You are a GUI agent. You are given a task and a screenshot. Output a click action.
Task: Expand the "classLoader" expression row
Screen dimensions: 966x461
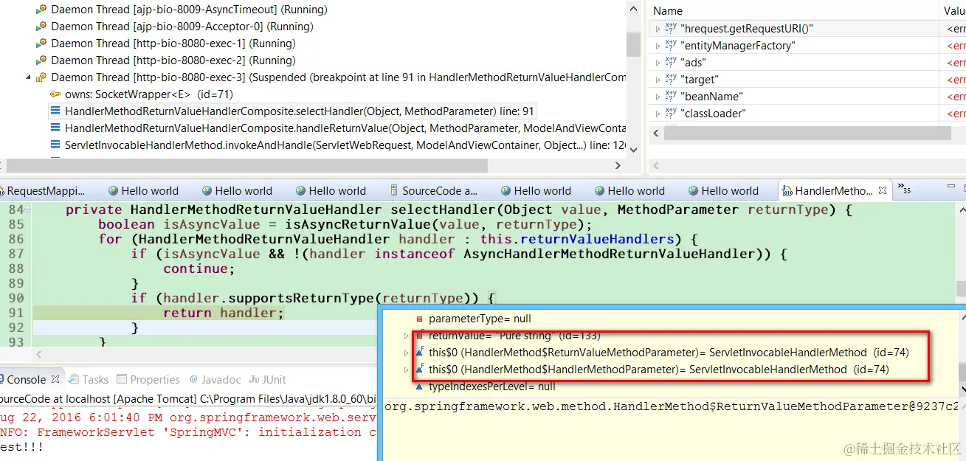click(658, 114)
